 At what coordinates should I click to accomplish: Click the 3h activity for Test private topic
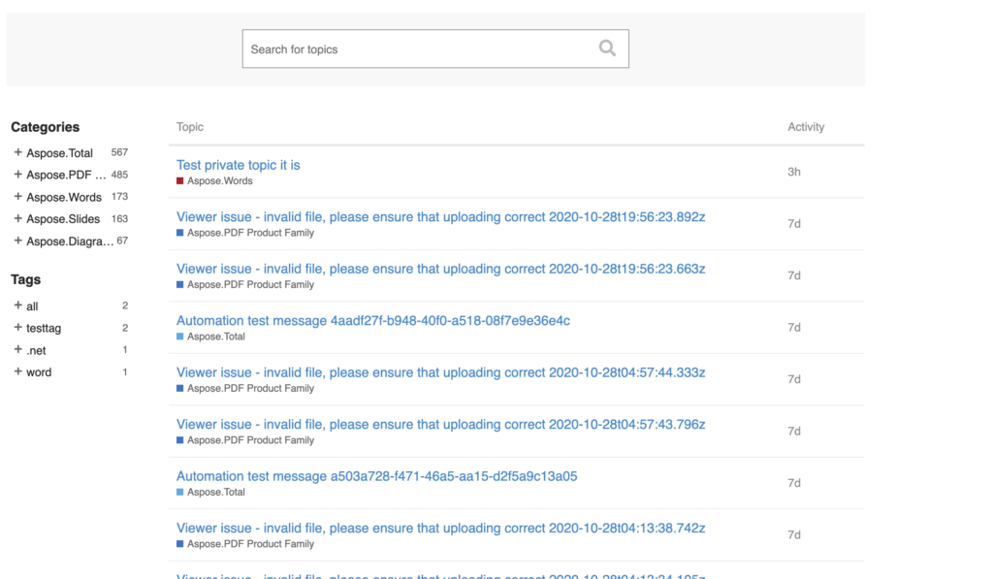pyautogui.click(x=794, y=172)
